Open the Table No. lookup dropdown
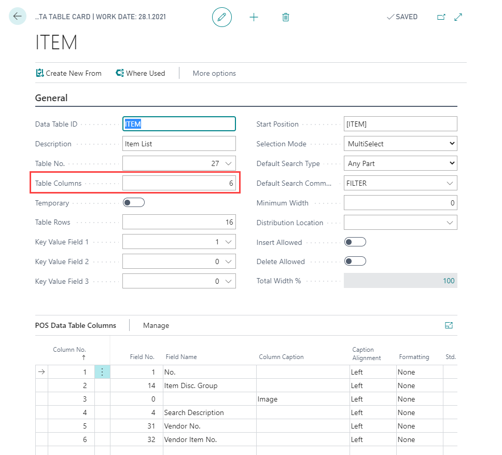Viewport: 502px width, 455px height. [229, 163]
